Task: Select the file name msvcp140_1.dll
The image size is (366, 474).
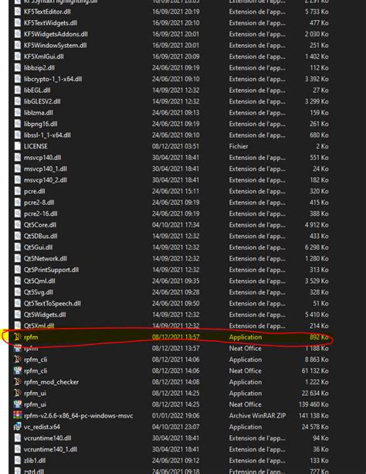Action: coord(46,169)
